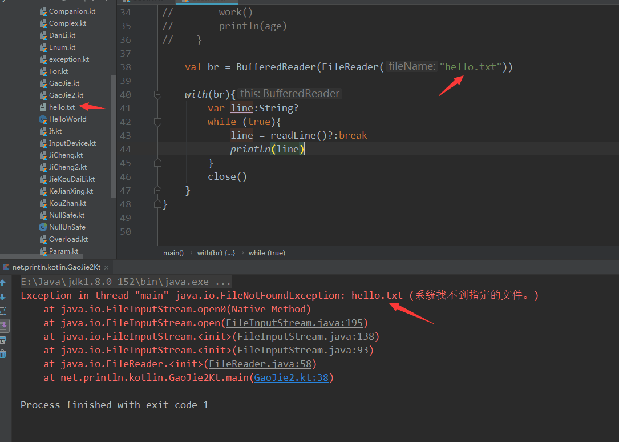
Task: Toggle scroll to end in run console
Action: 3,326
